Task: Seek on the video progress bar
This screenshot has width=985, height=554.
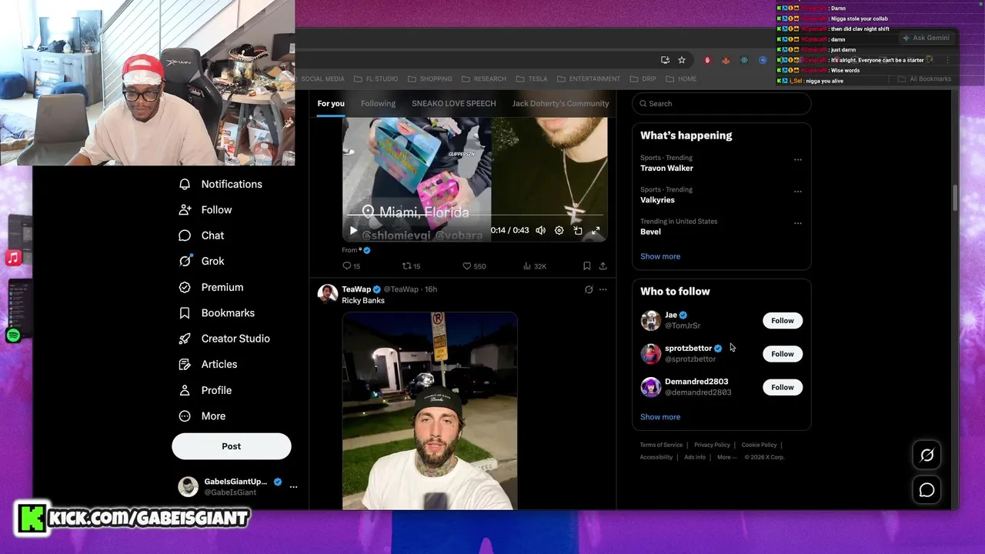Action: [475, 215]
